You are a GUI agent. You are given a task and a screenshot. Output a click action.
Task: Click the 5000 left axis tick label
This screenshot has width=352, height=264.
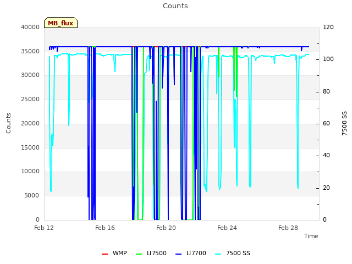click(32, 195)
